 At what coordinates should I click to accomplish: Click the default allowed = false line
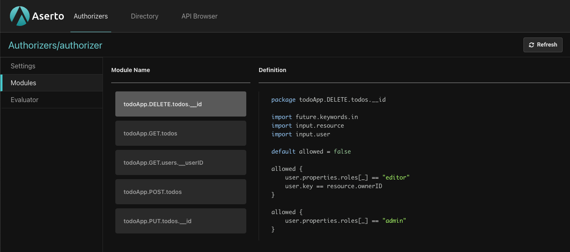tap(311, 152)
